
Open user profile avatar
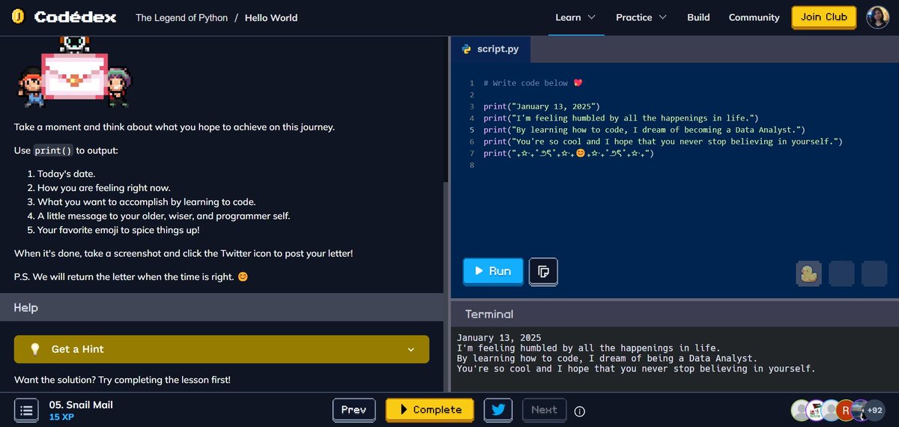pyautogui.click(x=878, y=17)
